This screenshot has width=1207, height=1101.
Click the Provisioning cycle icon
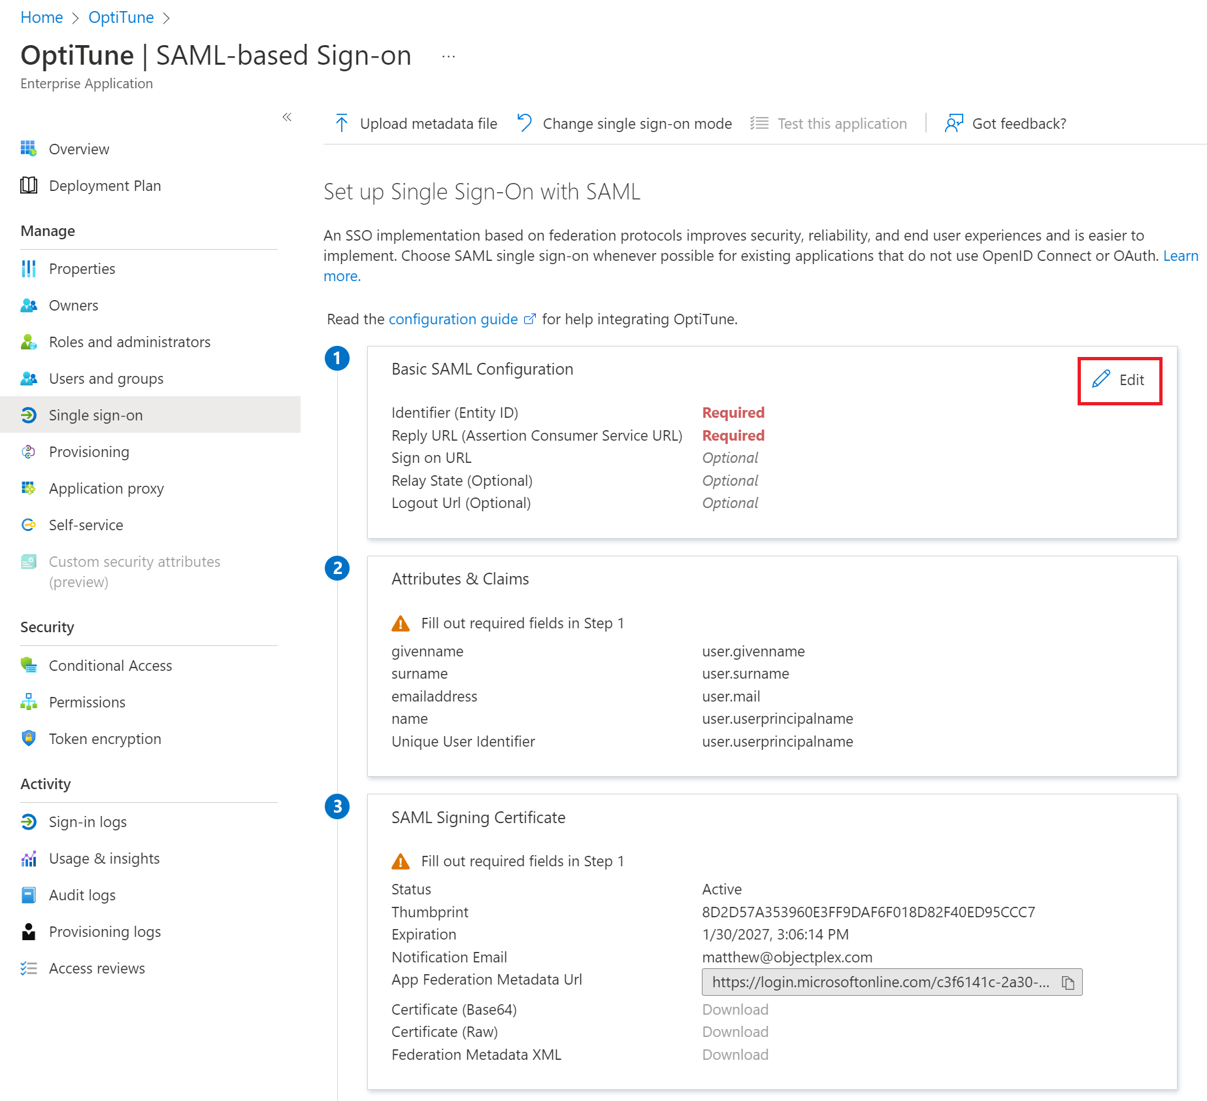pos(29,451)
